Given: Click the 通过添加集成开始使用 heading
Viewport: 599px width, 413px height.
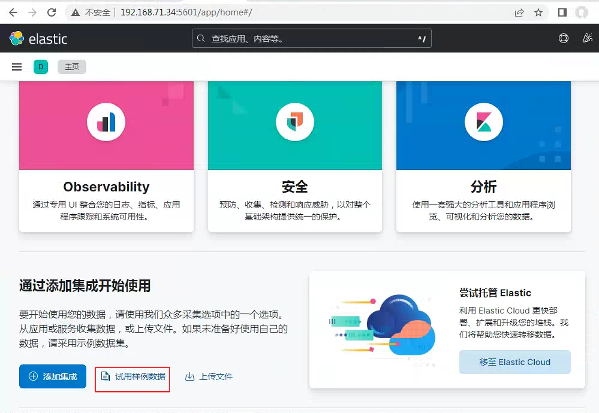Looking at the screenshot, I should [85, 285].
